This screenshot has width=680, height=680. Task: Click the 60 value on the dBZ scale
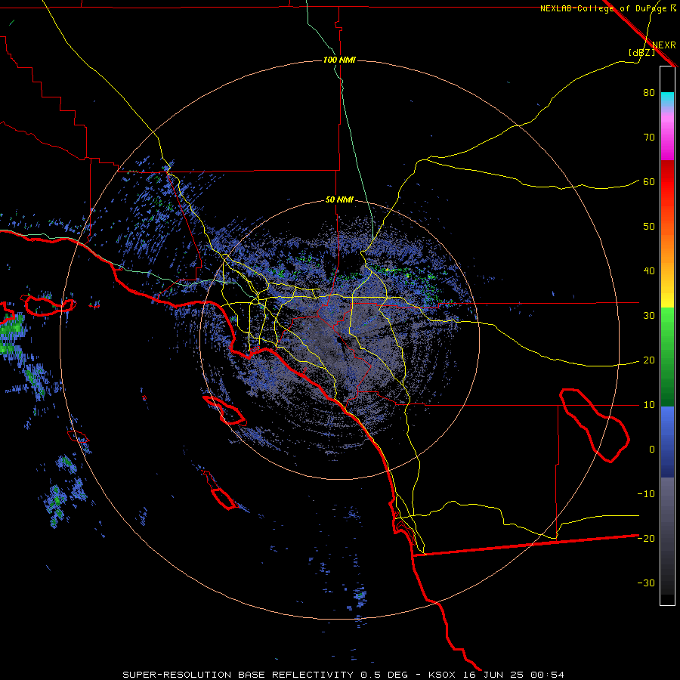(649, 181)
